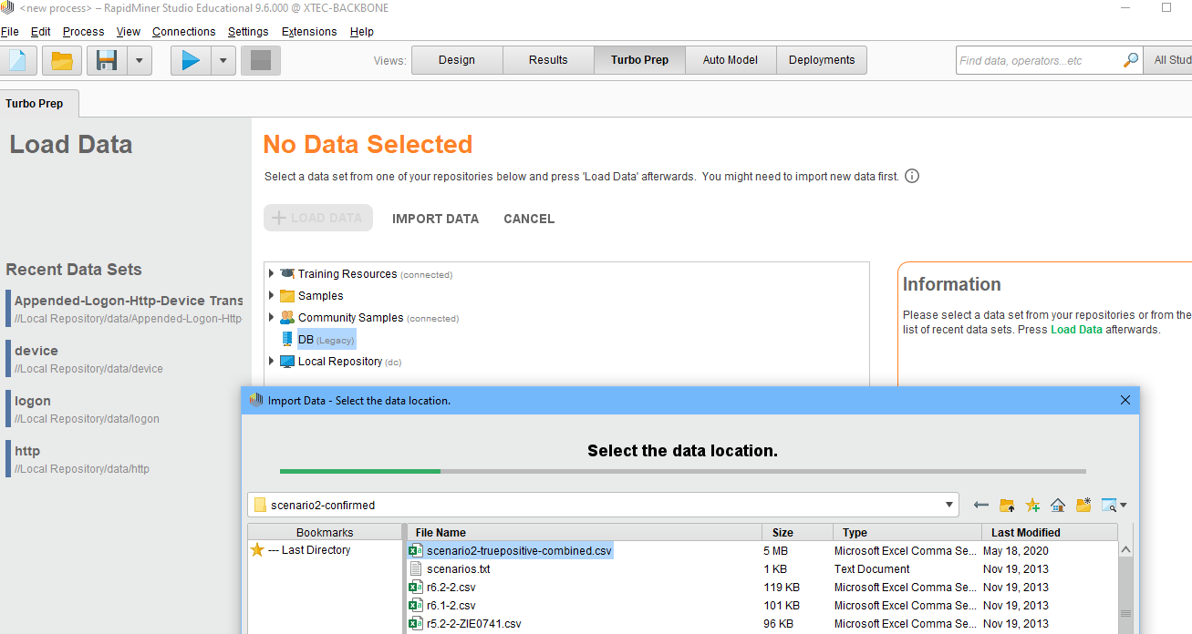Click the Last Directory bookmark star
This screenshot has height=634, width=1192.
pyautogui.click(x=257, y=550)
